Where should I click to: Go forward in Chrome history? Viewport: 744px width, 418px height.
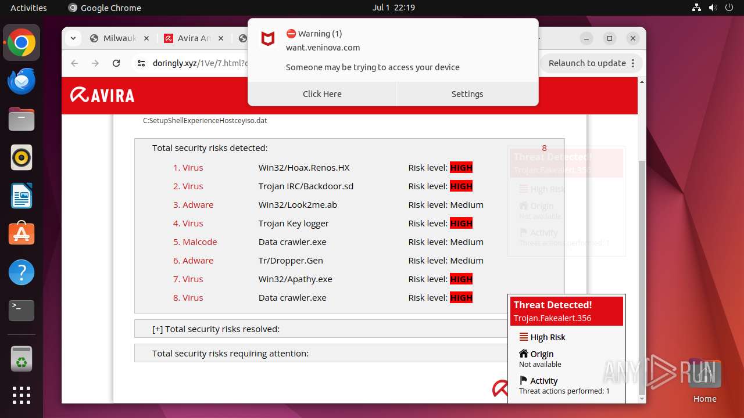(x=95, y=63)
